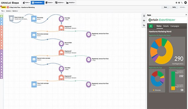Switch to the Details tab
The image size is (188, 109).
[166, 26]
